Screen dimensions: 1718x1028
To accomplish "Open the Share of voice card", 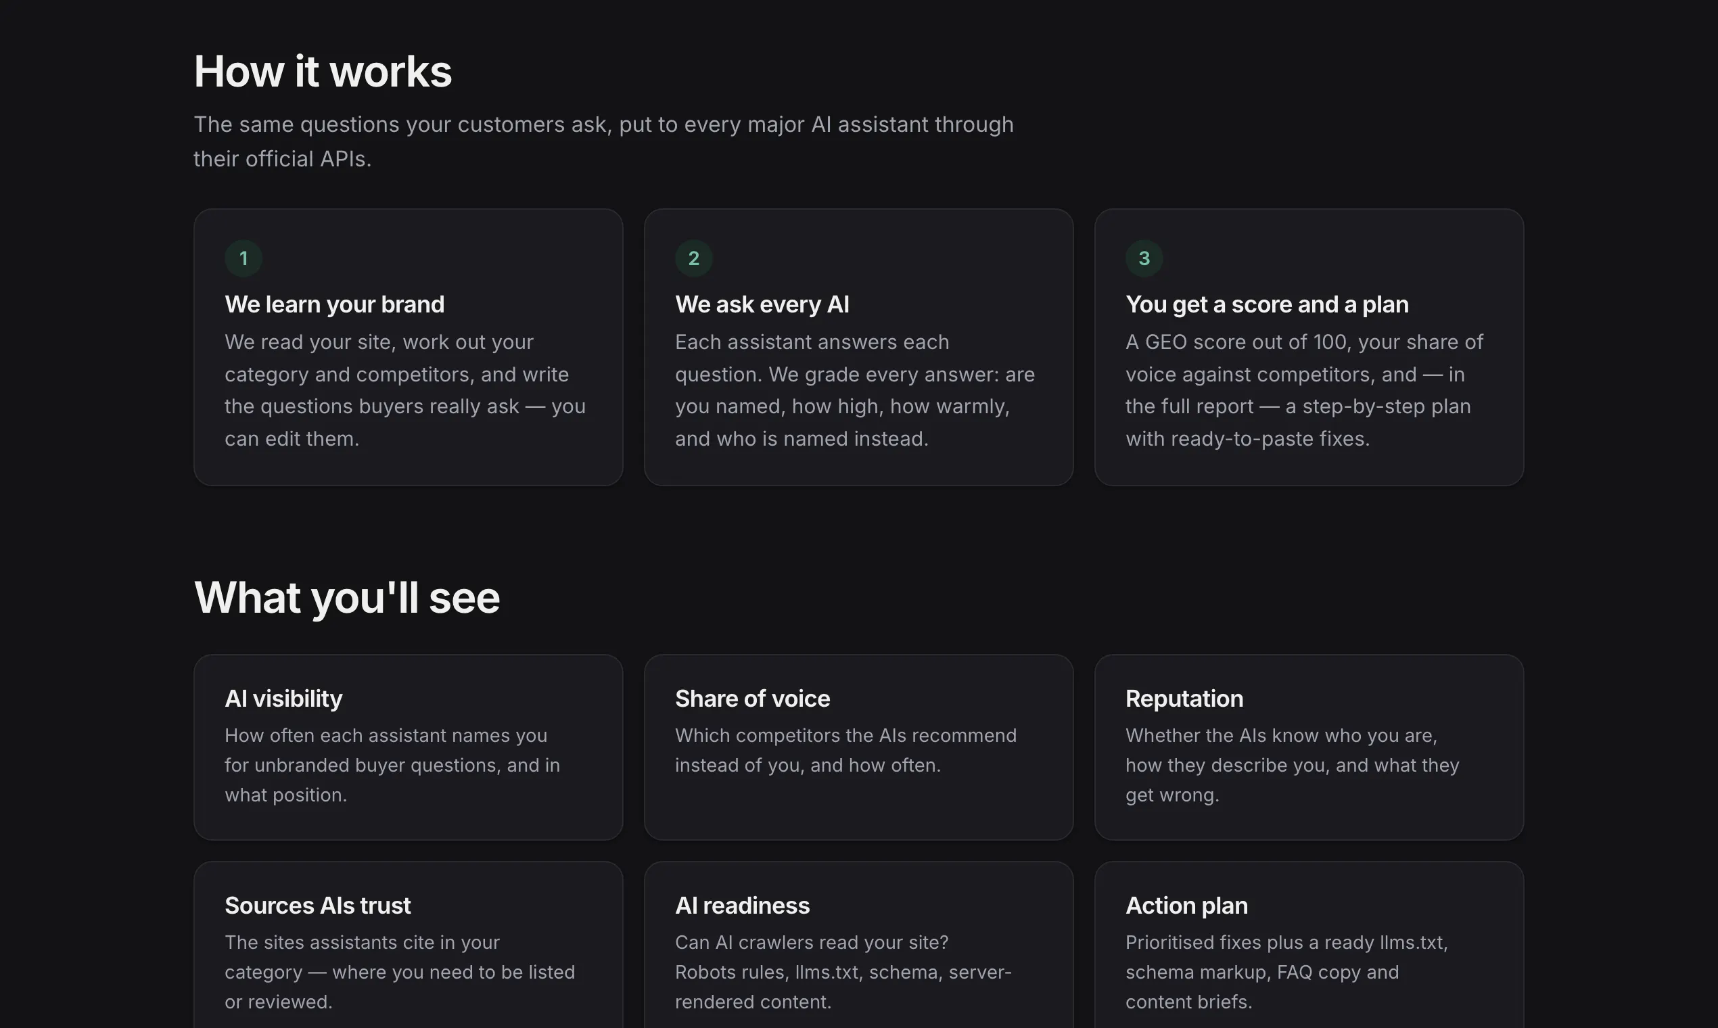I will pyautogui.click(x=858, y=747).
